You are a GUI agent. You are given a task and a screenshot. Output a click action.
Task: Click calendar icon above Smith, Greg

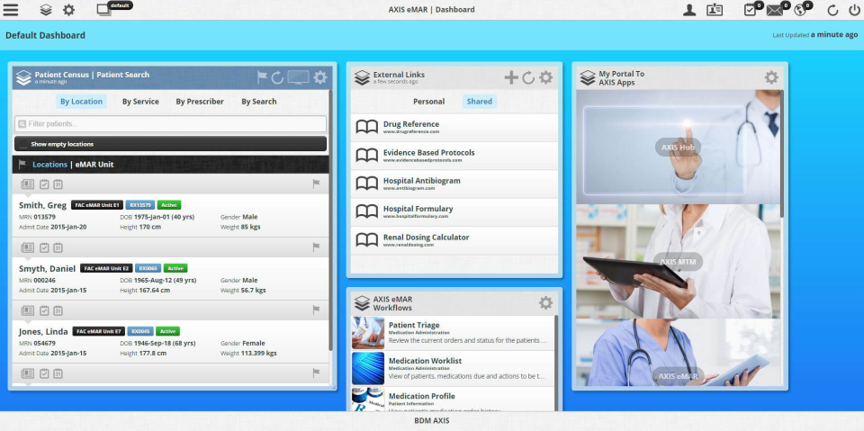[x=58, y=184]
